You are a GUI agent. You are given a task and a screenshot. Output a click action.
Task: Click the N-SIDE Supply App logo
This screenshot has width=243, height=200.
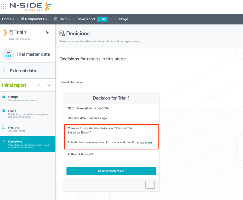(x=30, y=6)
